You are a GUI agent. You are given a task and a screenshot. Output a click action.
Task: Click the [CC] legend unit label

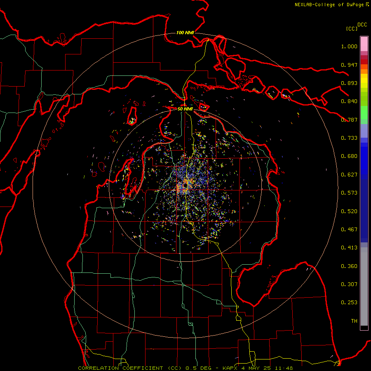pos(352,28)
